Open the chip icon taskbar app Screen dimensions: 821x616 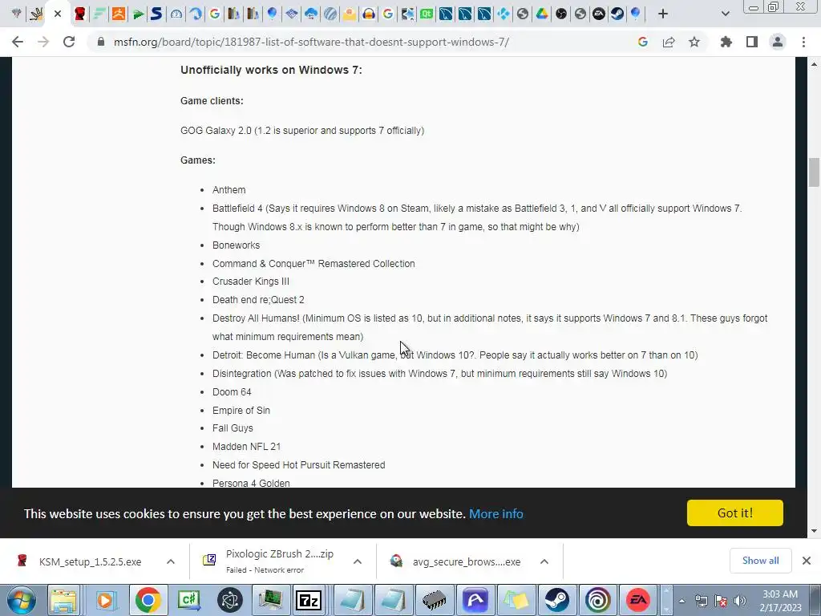pos(434,600)
